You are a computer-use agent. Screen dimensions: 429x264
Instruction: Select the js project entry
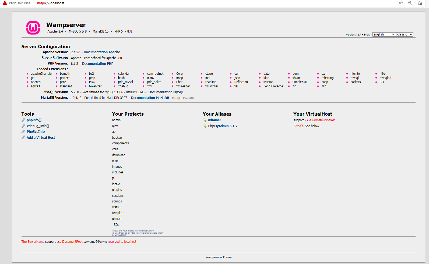tap(113, 178)
